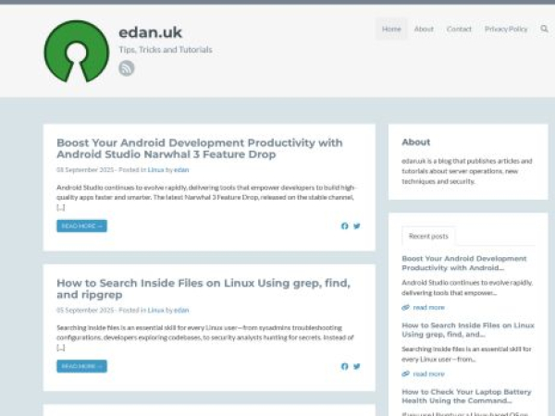Screen dimensions: 555x416
Task: Open the 'Boost Your Android Development Productivity' post title
Action: [200, 149]
